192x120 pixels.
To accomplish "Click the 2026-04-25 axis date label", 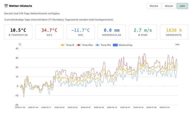I will coord(99,108).
